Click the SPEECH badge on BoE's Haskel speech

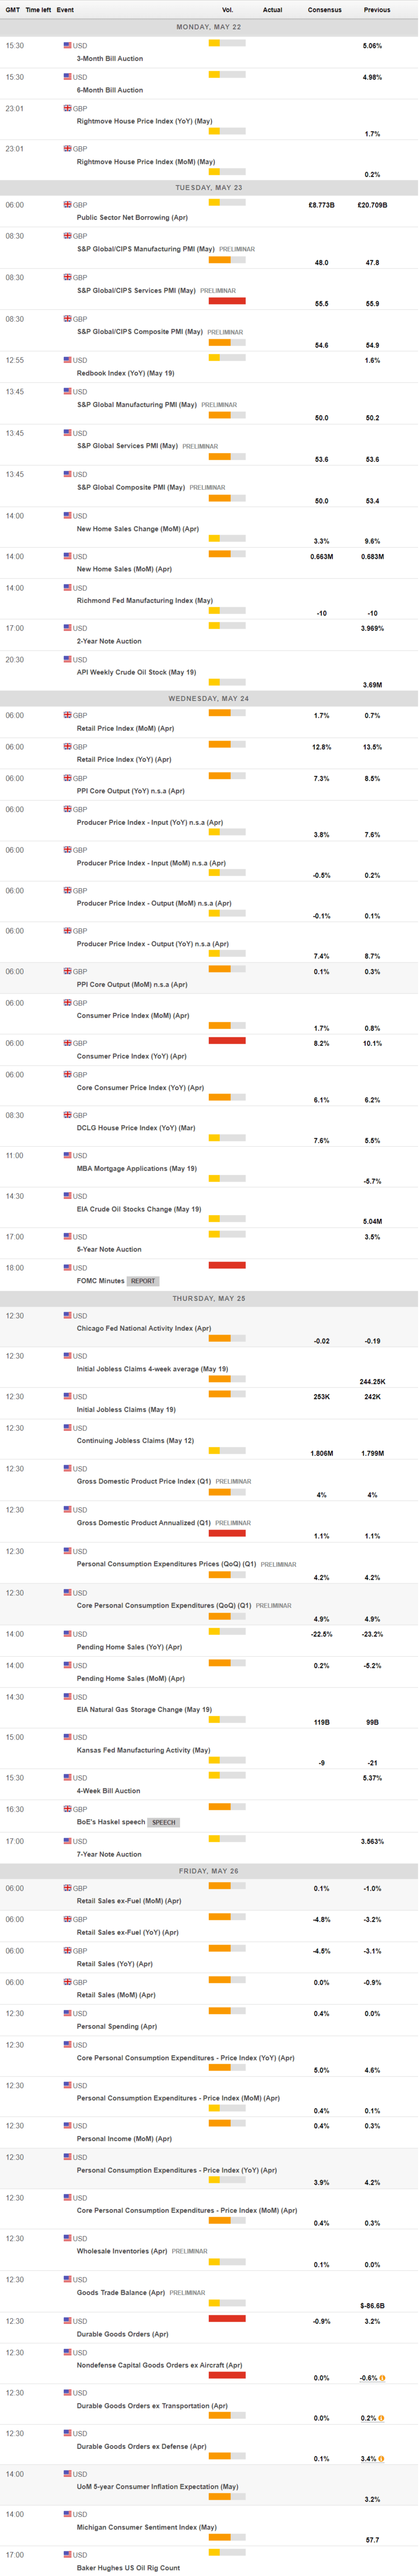click(164, 1822)
